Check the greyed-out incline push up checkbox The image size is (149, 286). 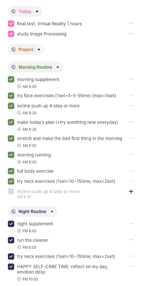[11, 192]
